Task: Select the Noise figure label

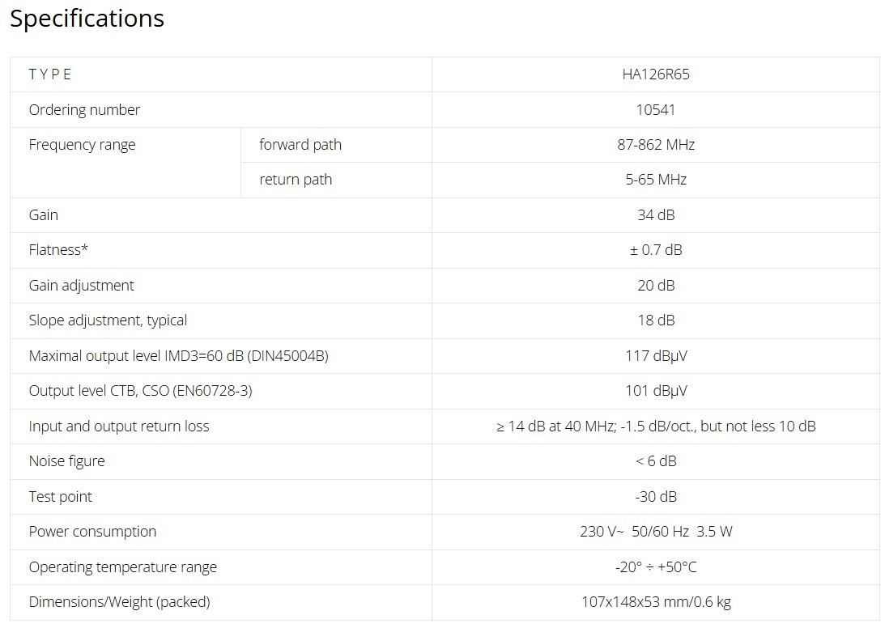Action: pos(66,461)
